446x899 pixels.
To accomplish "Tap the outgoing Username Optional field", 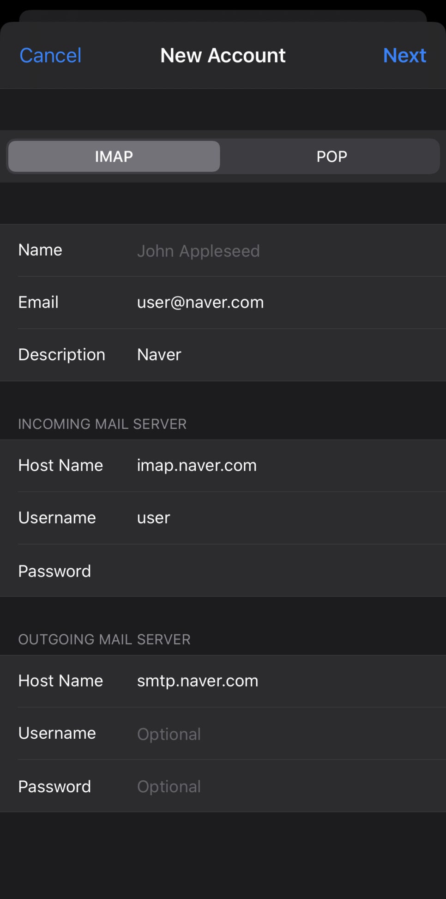I will (223, 734).
